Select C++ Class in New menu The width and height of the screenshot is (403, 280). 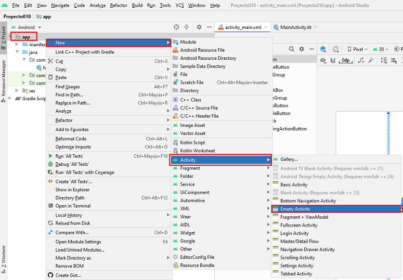click(221, 100)
